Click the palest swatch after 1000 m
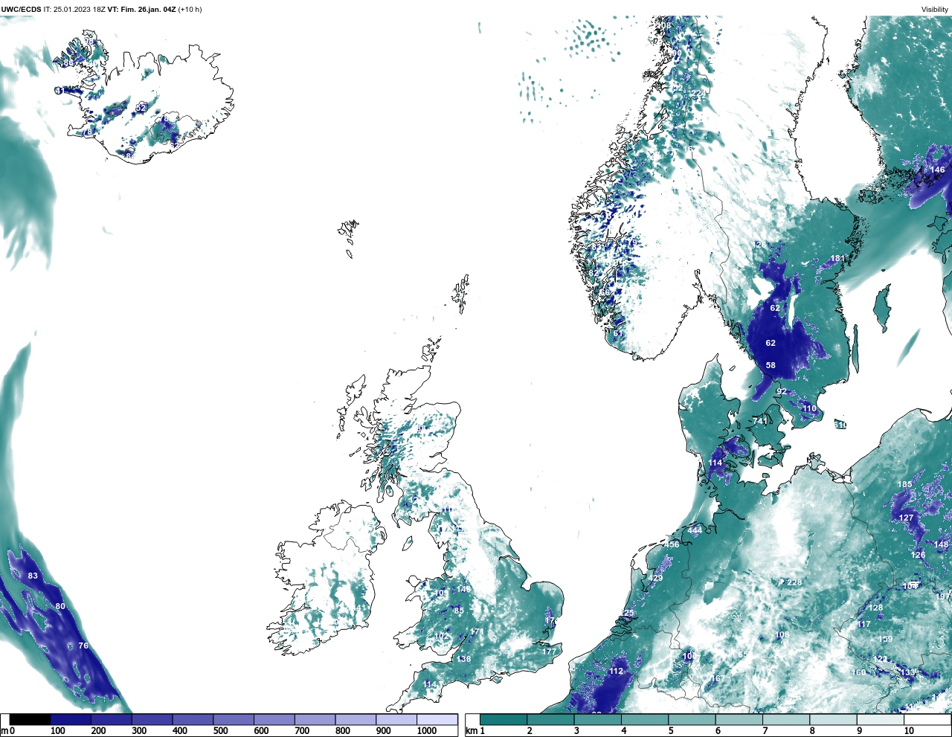Viewport: 952px width, 737px height. tap(437, 720)
